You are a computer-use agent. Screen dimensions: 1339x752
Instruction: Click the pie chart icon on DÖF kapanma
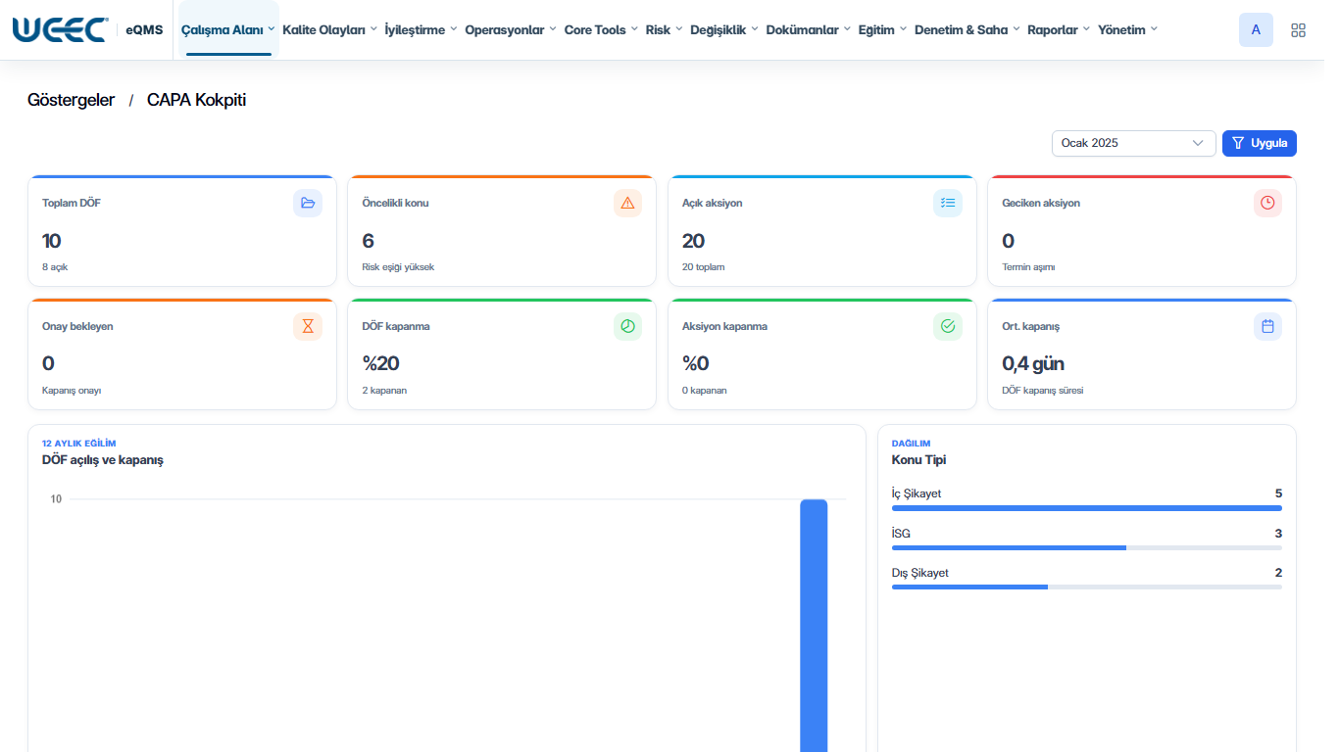tap(627, 326)
